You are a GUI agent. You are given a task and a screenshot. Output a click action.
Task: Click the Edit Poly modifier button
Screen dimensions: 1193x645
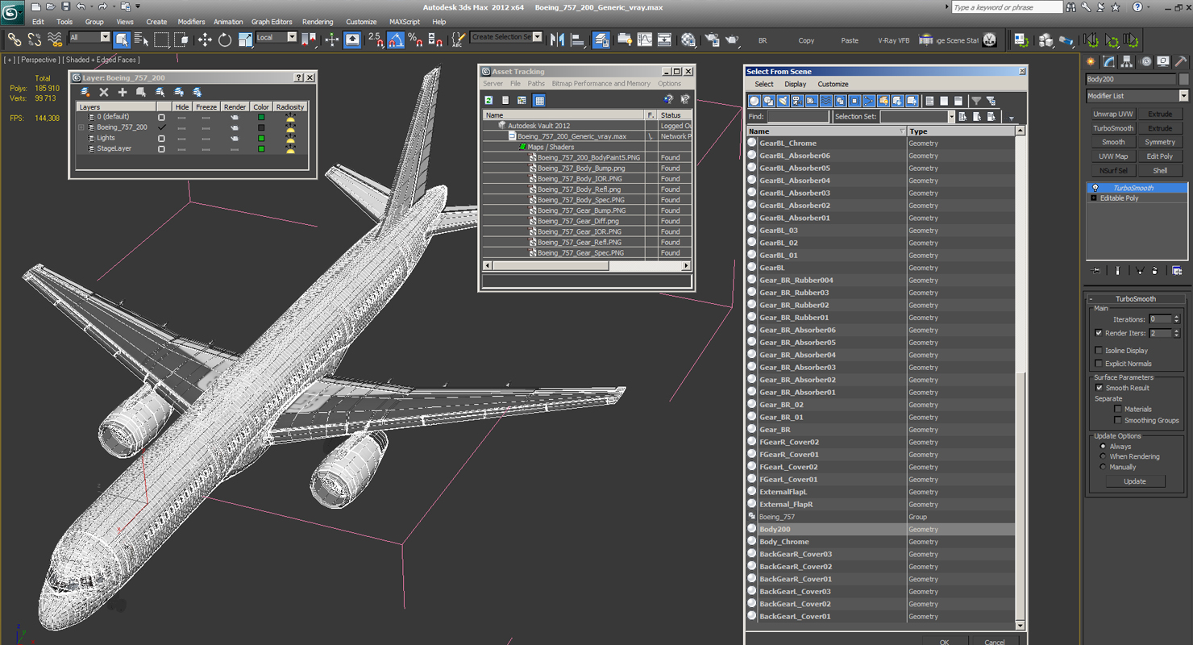pyautogui.click(x=1160, y=156)
